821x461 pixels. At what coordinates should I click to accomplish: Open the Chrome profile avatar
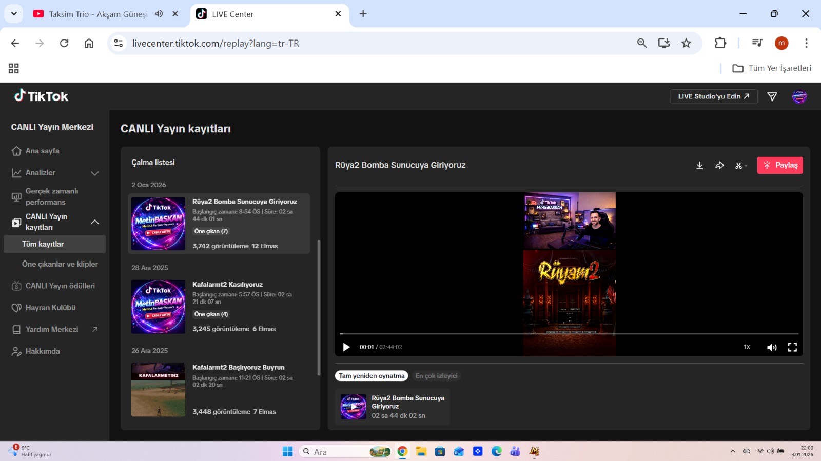781,43
